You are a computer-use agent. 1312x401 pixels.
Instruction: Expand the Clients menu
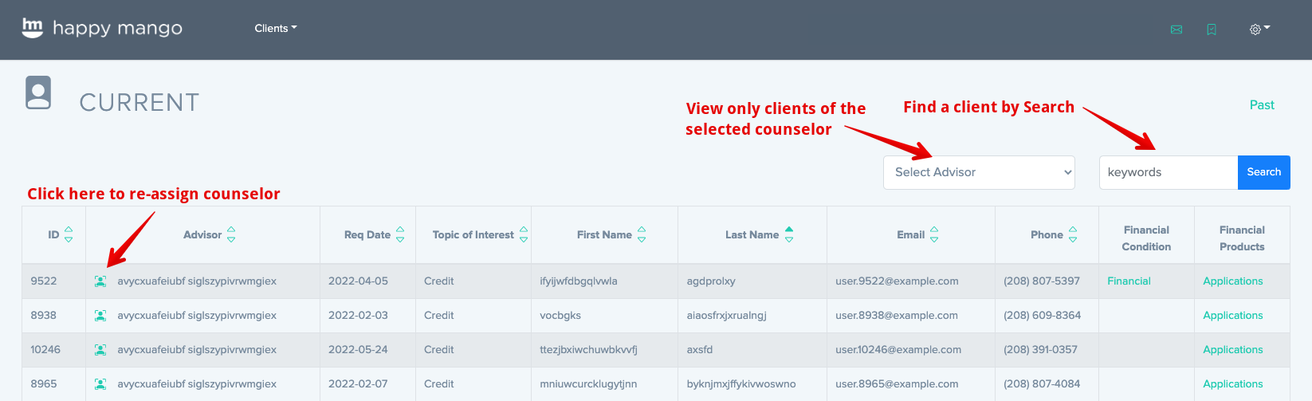click(x=276, y=28)
